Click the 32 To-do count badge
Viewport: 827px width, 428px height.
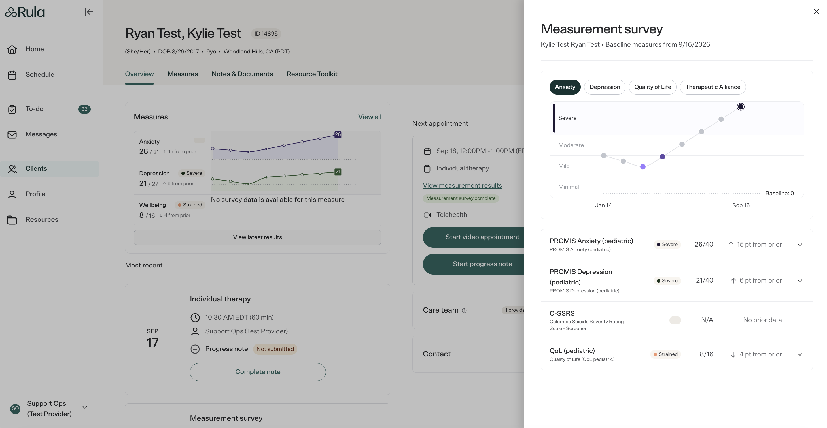84,109
